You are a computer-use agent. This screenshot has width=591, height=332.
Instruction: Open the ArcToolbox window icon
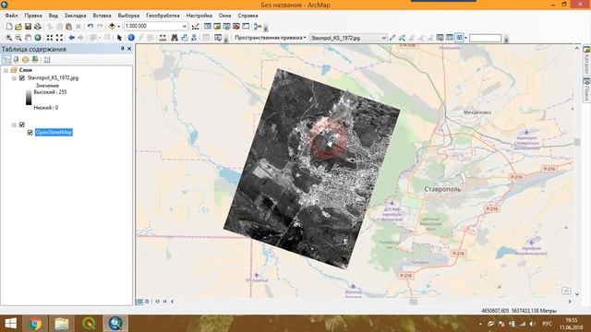pos(236,27)
